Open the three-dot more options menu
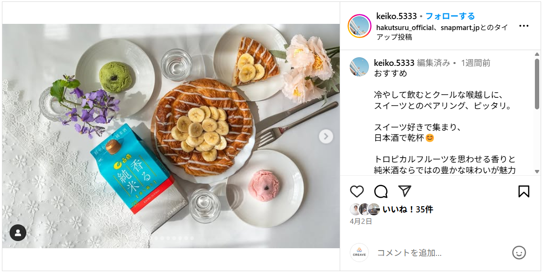 tap(523, 26)
